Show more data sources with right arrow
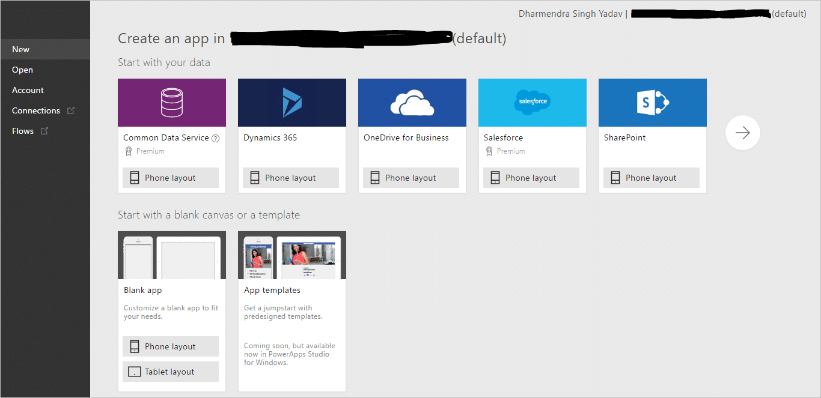 743,133
